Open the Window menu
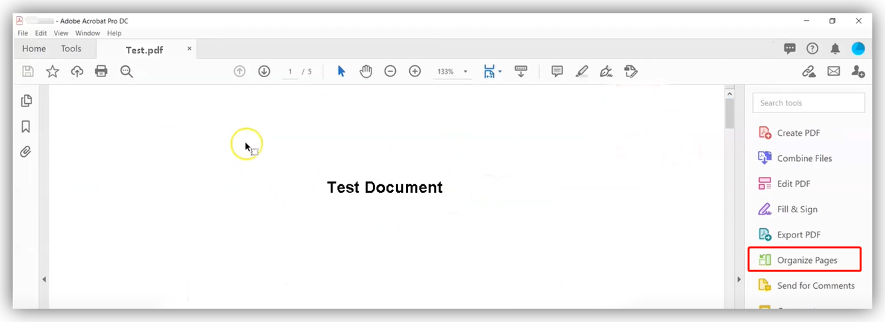Screen dimensions: 885x322 (x=87, y=33)
